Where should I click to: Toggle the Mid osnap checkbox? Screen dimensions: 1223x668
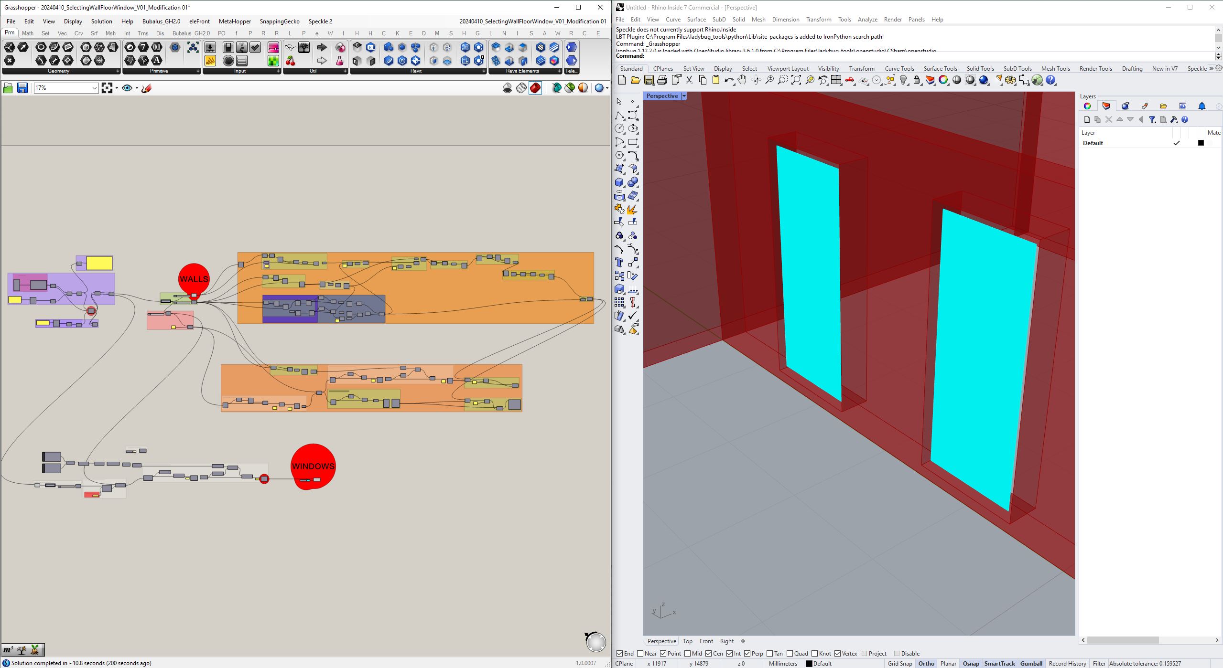coord(687,654)
